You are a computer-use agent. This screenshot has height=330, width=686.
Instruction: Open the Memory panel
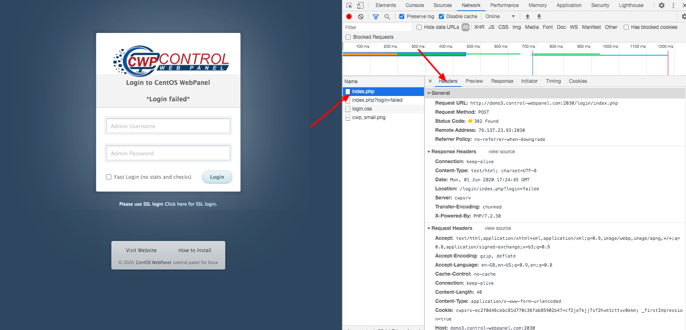(x=537, y=5)
